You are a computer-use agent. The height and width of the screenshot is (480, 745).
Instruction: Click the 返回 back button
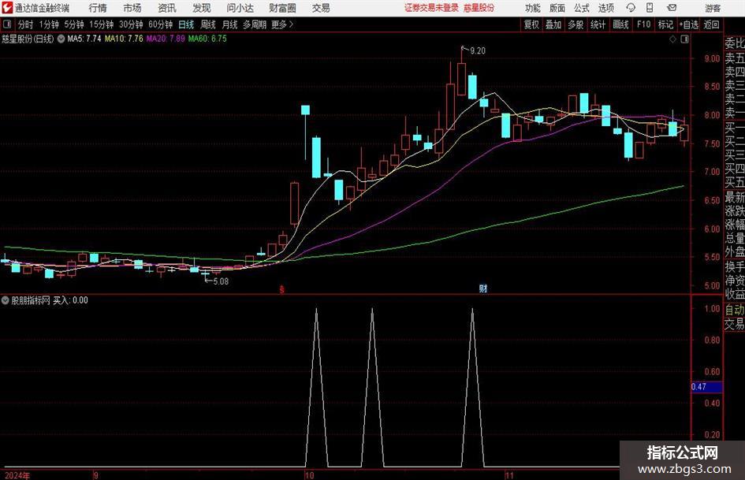(x=711, y=24)
